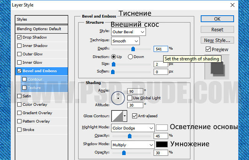
Task: Click the angle and altitude dial
Action: 118,98
